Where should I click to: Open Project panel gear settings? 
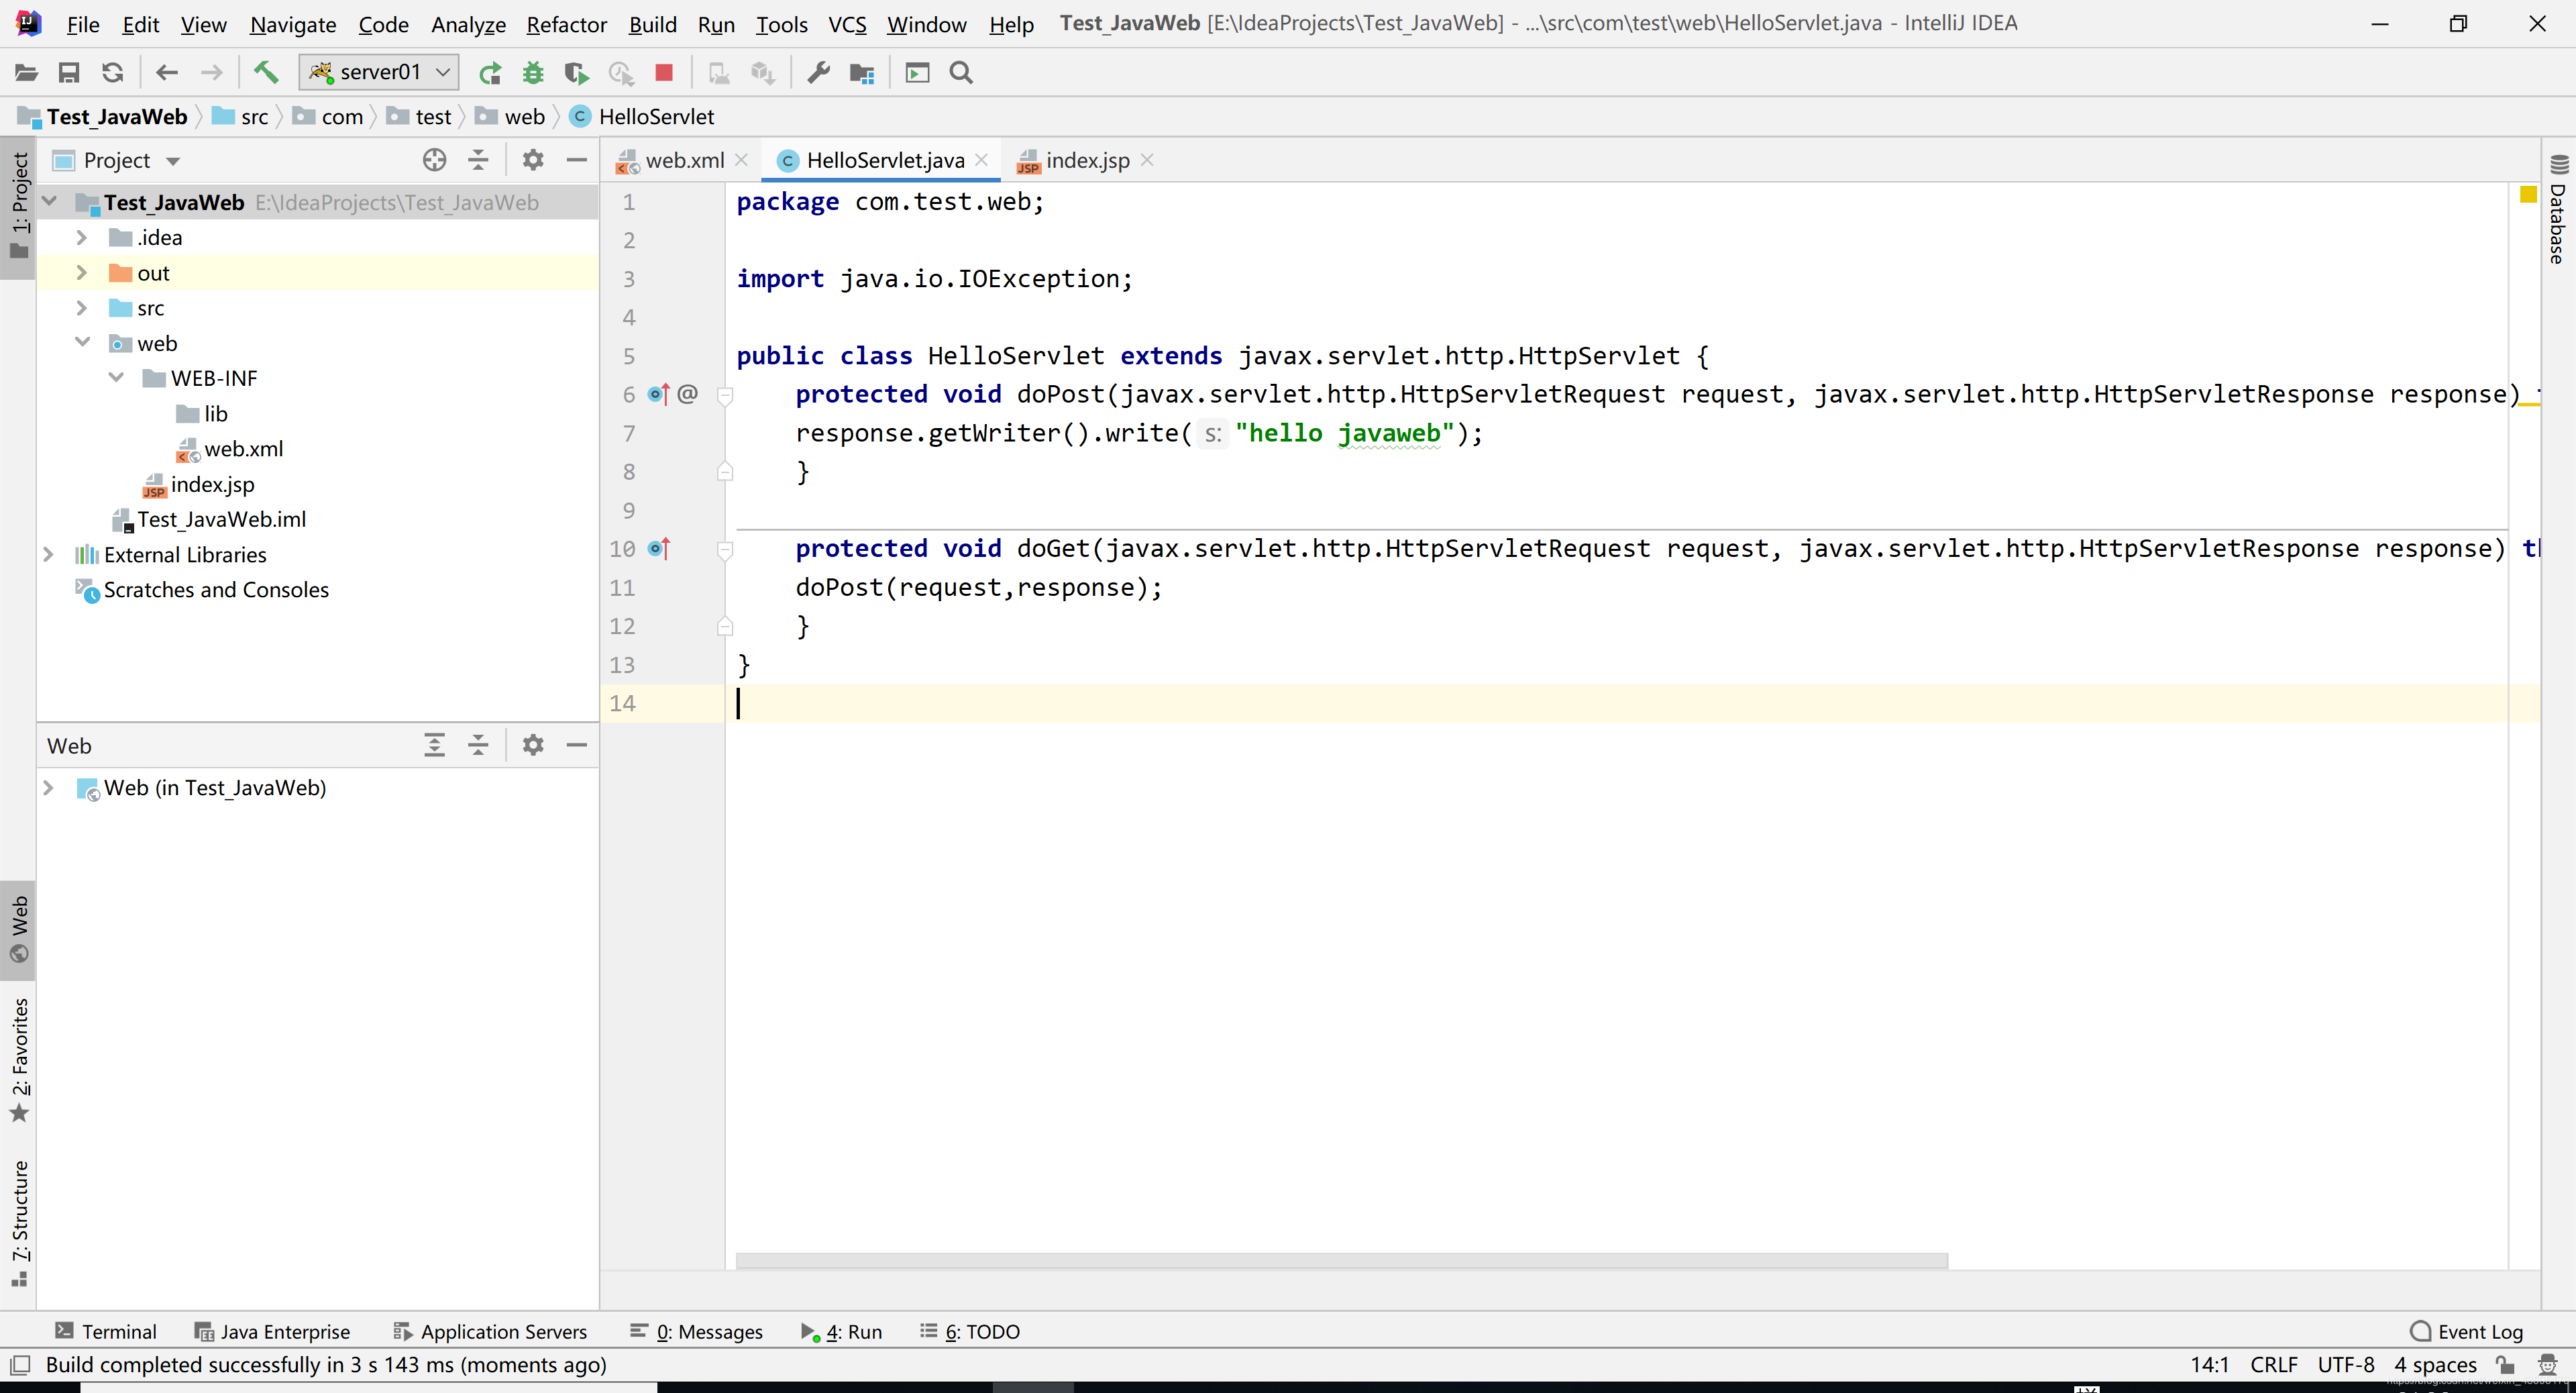[x=533, y=160]
